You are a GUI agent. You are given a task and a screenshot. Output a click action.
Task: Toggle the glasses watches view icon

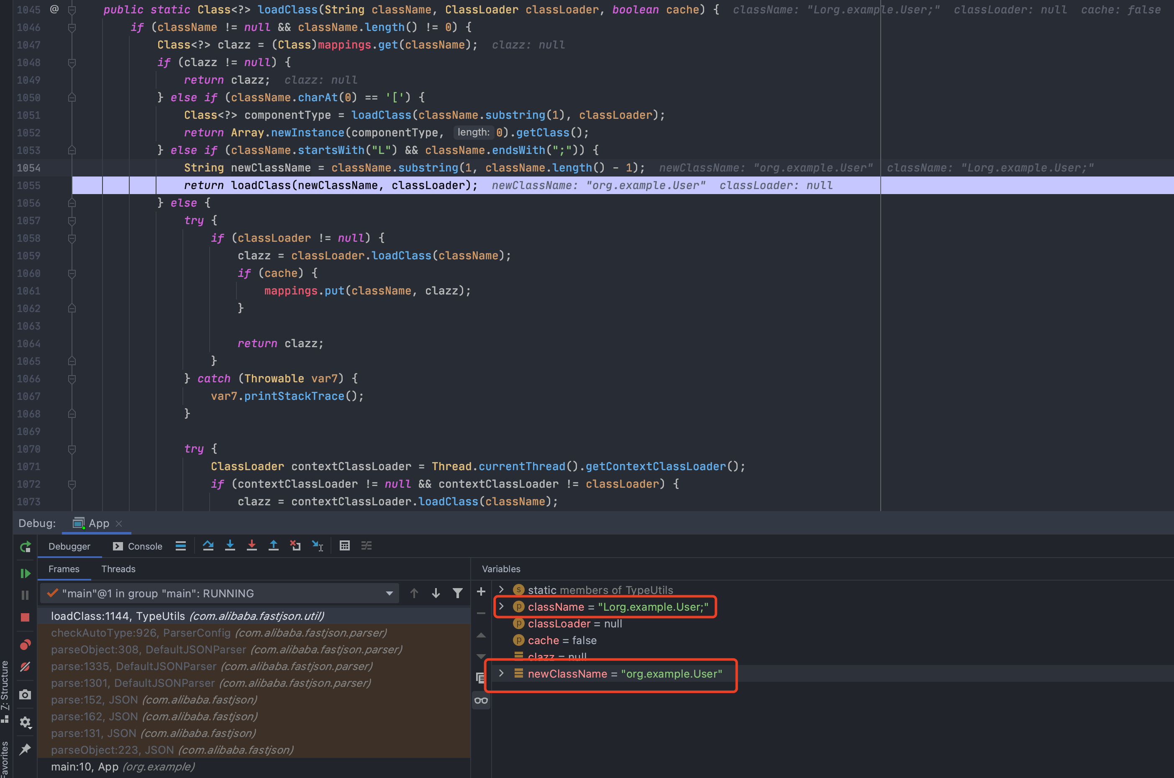pos(481,701)
